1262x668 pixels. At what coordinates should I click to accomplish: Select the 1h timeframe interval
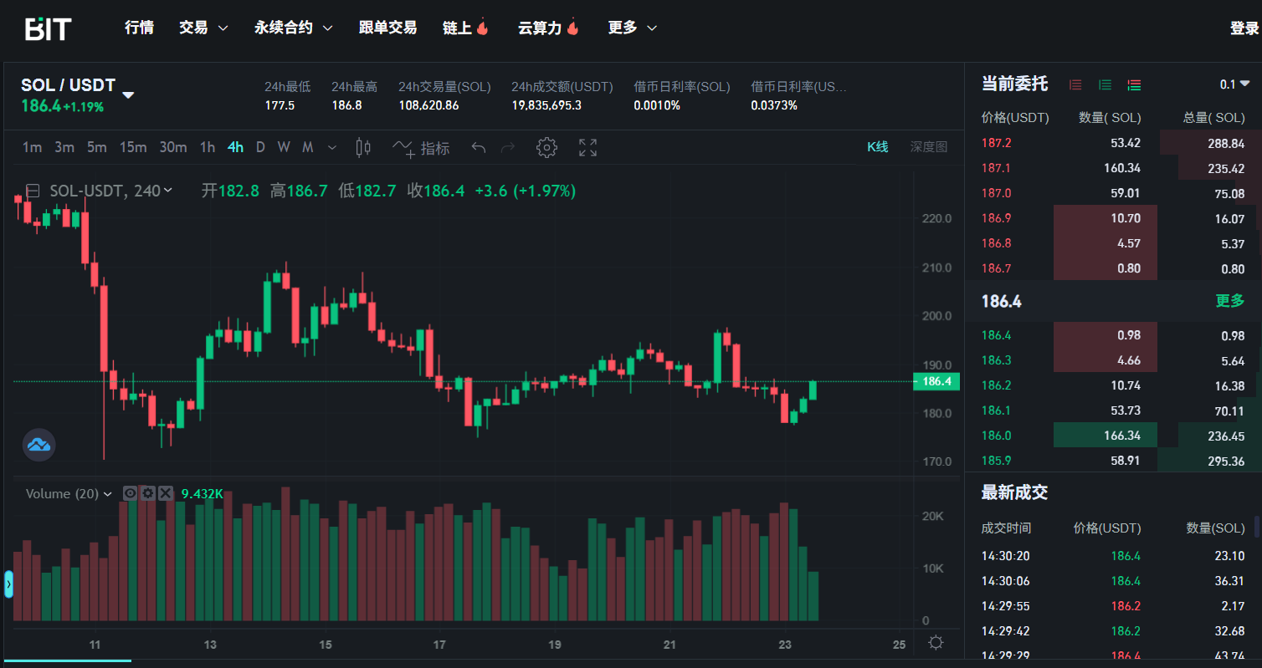pyautogui.click(x=207, y=147)
